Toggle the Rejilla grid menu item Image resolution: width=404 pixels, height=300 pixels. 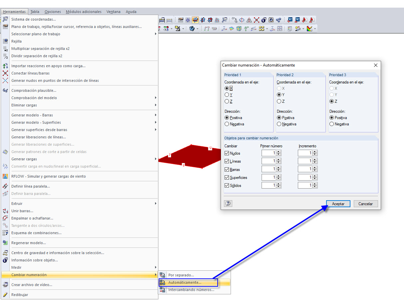(x=80, y=41)
